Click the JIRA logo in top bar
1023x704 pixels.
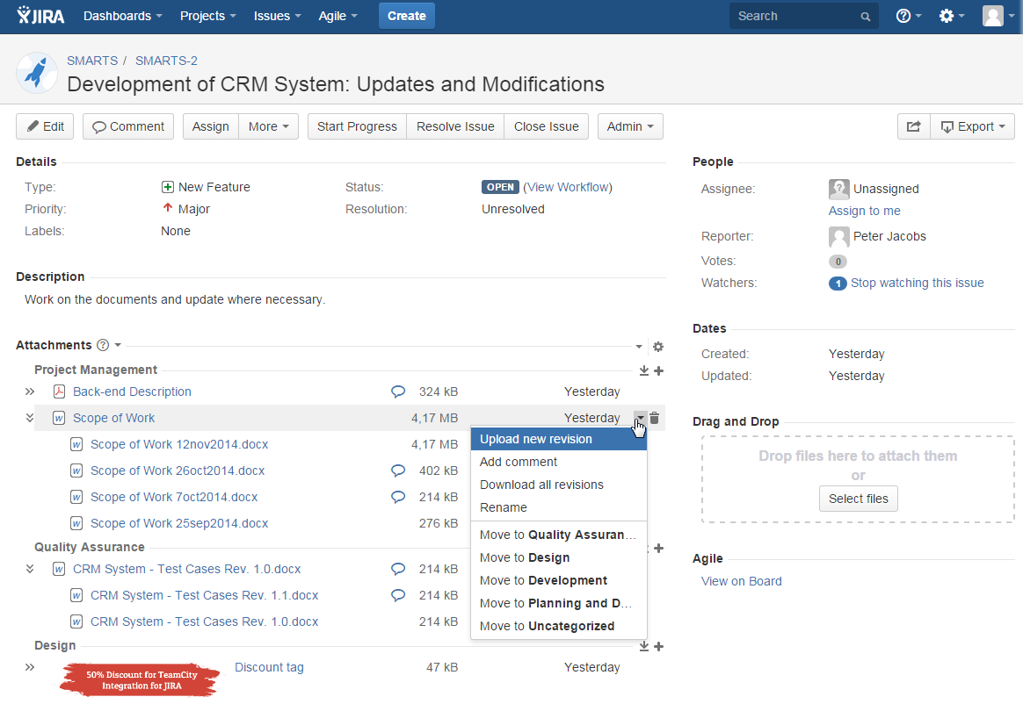tap(40, 15)
